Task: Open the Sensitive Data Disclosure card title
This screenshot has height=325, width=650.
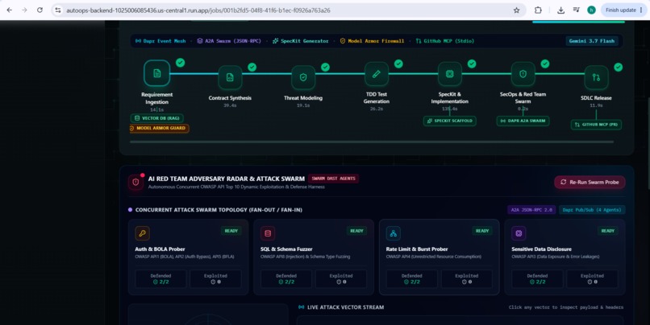Action: coord(541,249)
